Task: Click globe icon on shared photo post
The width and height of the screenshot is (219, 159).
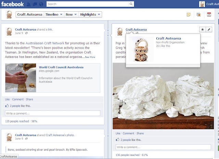Action: point(26,138)
